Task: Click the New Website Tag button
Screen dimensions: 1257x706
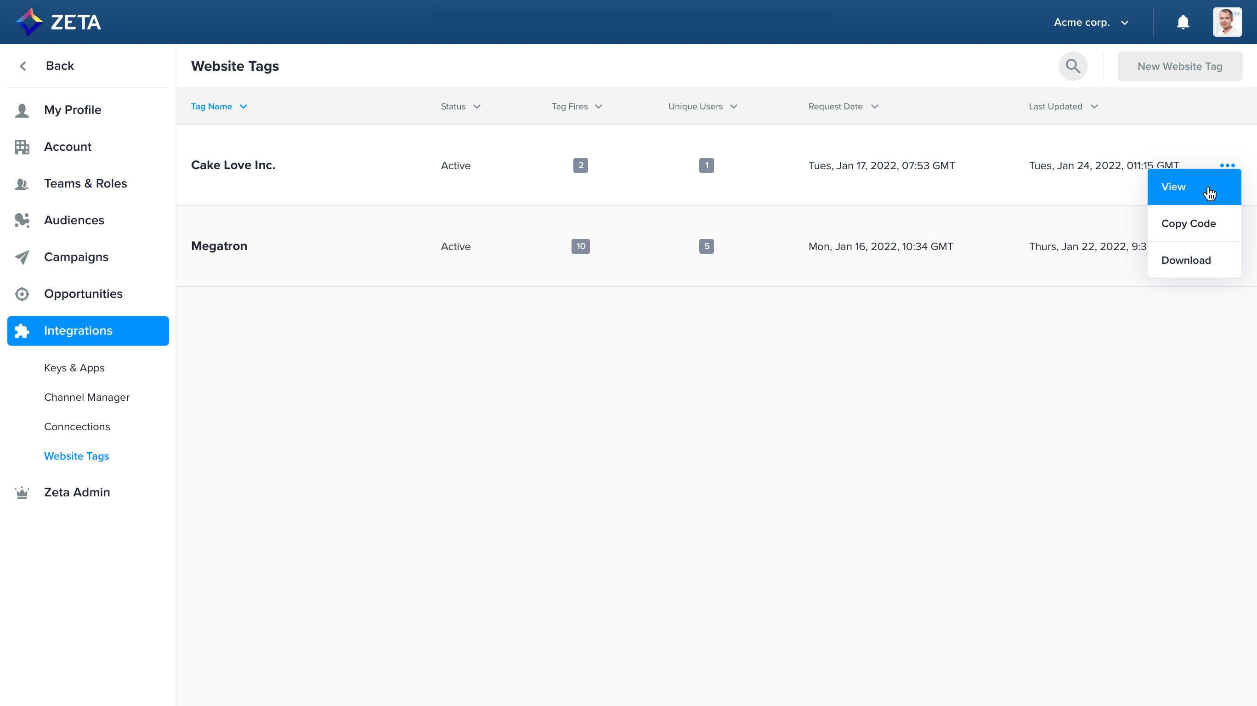Action: tap(1179, 66)
